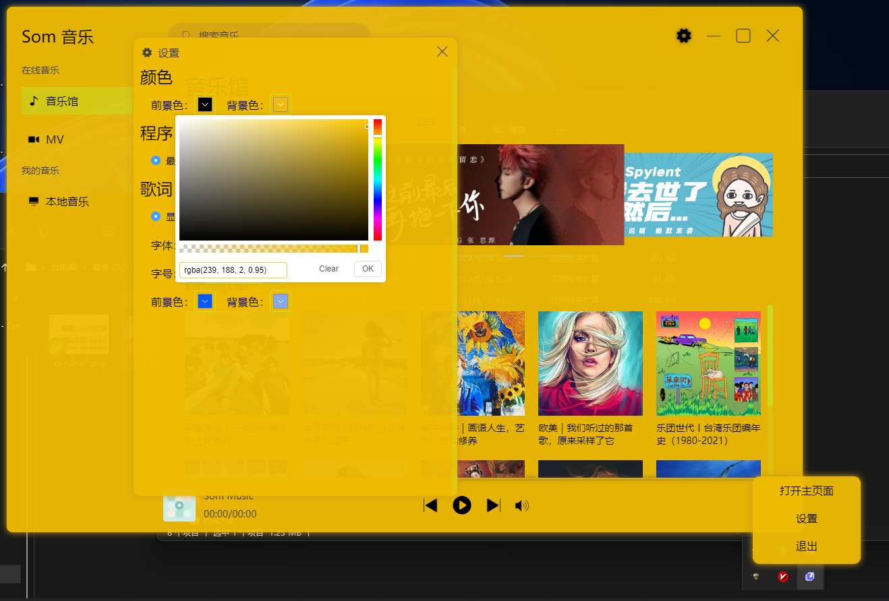
Task: Choose 打开主页面 from the tray menu
Action: pyautogui.click(x=807, y=491)
